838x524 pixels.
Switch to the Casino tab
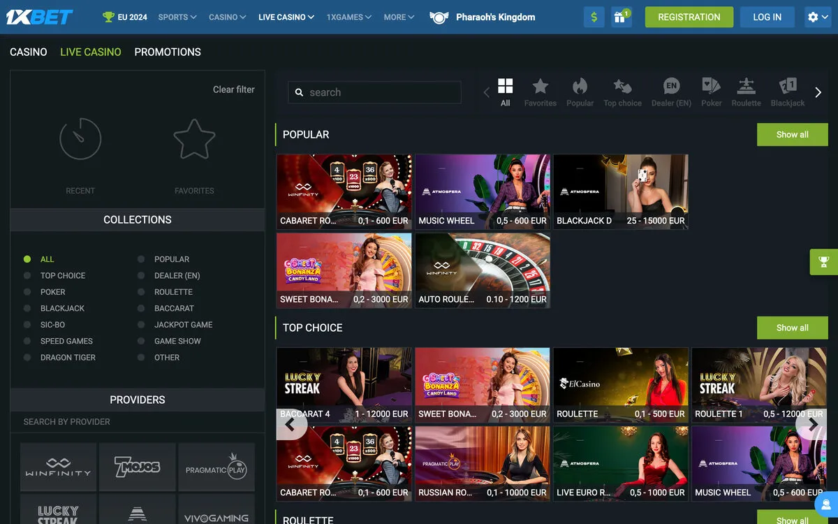click(x=28, y=52)
